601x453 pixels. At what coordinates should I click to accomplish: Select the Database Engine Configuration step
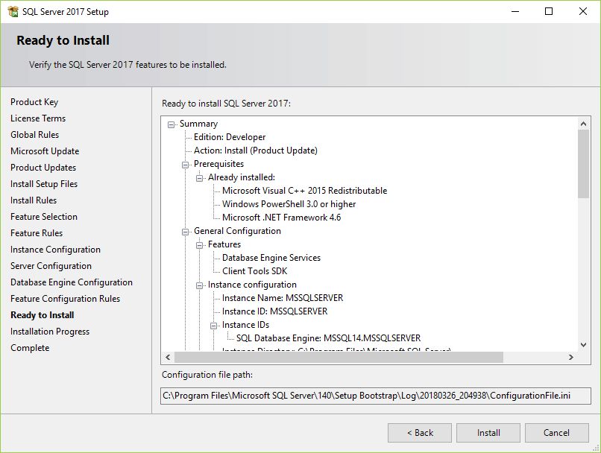point(72,282)
